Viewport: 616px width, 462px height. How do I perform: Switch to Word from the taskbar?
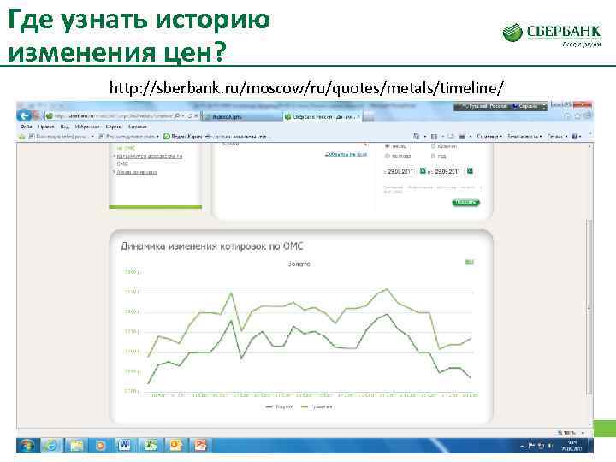tap(125, 446)
